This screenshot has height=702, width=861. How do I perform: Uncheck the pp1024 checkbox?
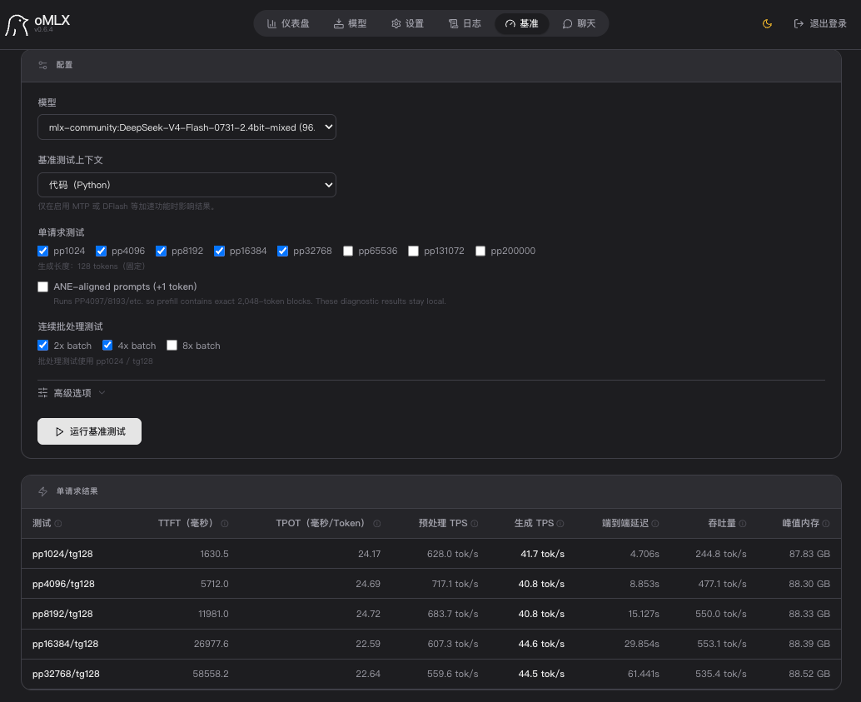[42, 251]
